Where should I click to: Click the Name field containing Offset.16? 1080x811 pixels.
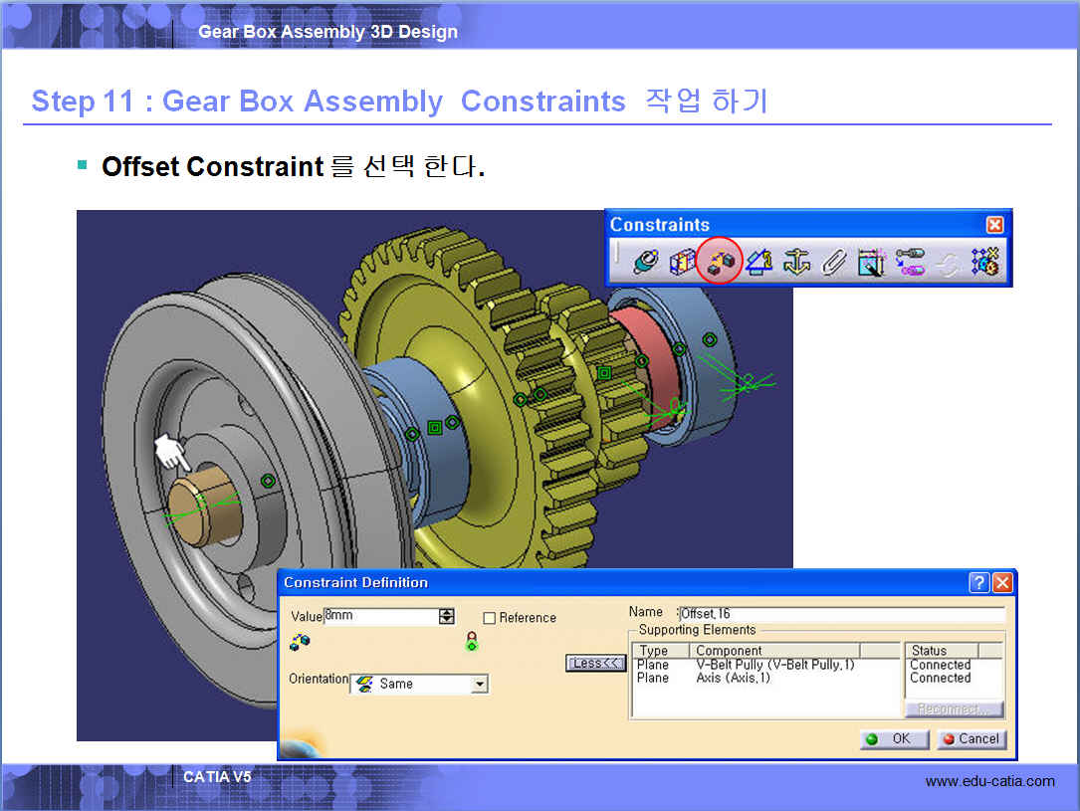(841, 613)
